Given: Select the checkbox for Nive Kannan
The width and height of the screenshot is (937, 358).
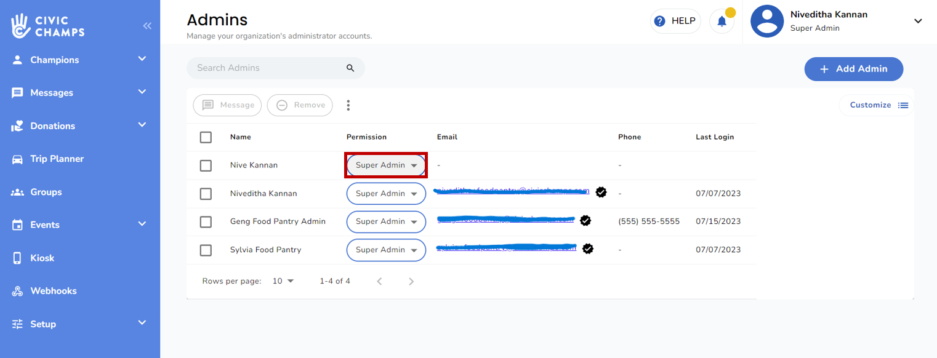Looking at the screenshot, I should 206,165.
